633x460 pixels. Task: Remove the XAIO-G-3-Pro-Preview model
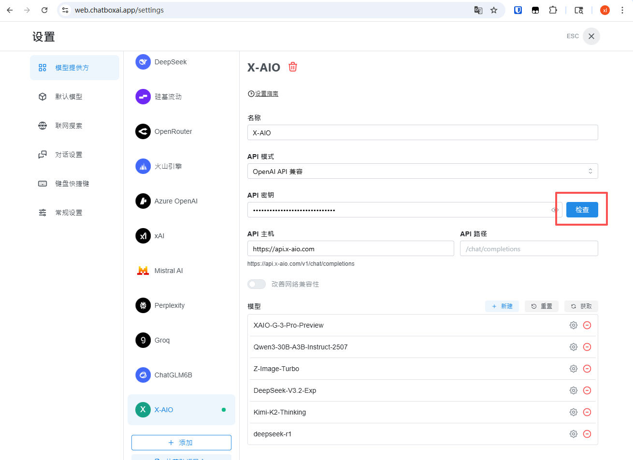(587, 325)
